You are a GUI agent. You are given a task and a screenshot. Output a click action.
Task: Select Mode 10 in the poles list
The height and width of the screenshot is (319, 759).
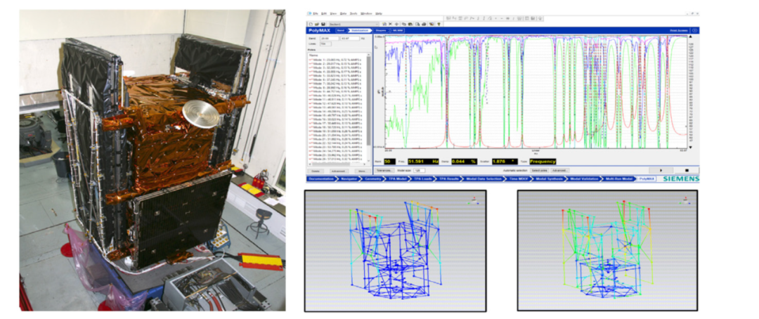point(335,95)
